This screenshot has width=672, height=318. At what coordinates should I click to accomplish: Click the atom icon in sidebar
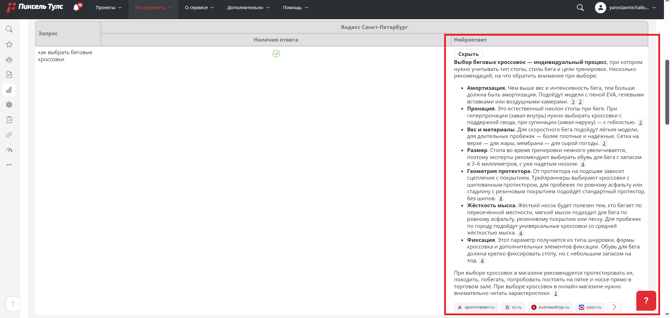click(9, 105)
